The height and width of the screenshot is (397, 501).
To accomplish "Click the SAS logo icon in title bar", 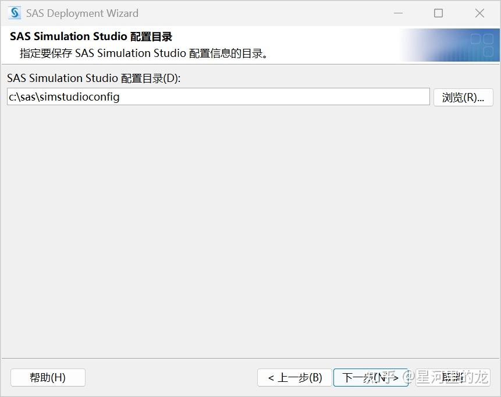I will click(x=13, y=13).
